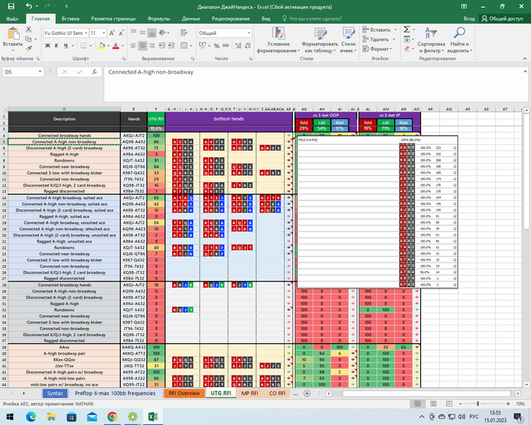Open Format as Table gallery
This screenshot has width=531, height=425.
point(320,40)
